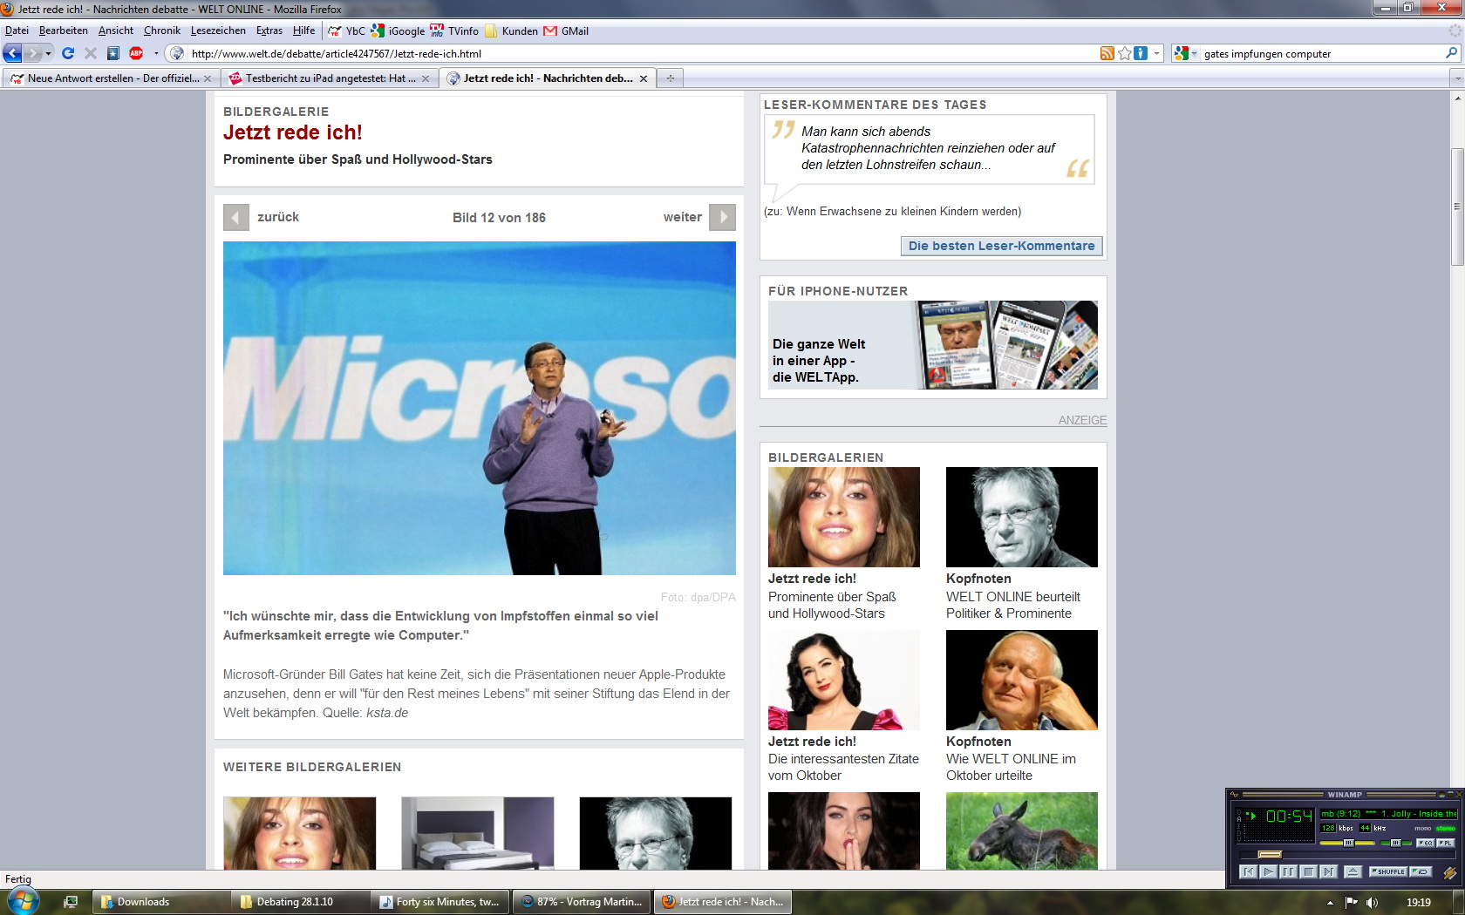Open the iGoogle bookmark
The height and width of the screenshot is (915, 1465).
point(399,30)
